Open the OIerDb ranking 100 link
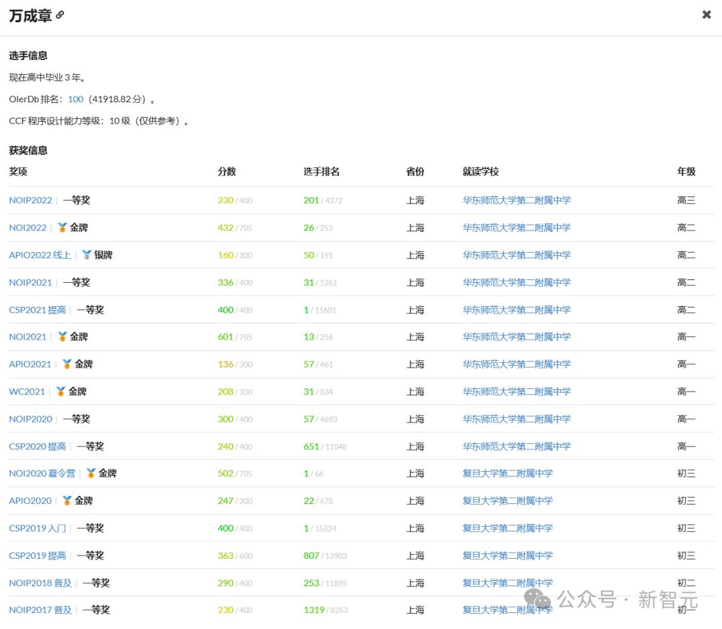Screen dimensions: 722x629 coord(76,99)
